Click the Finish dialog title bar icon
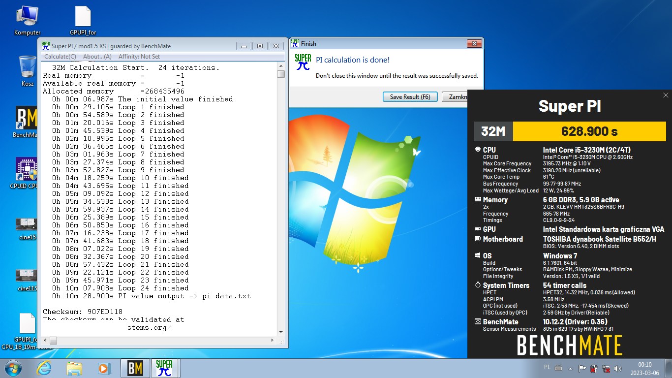Screen dimensions: 672x378 click(295, 43)
